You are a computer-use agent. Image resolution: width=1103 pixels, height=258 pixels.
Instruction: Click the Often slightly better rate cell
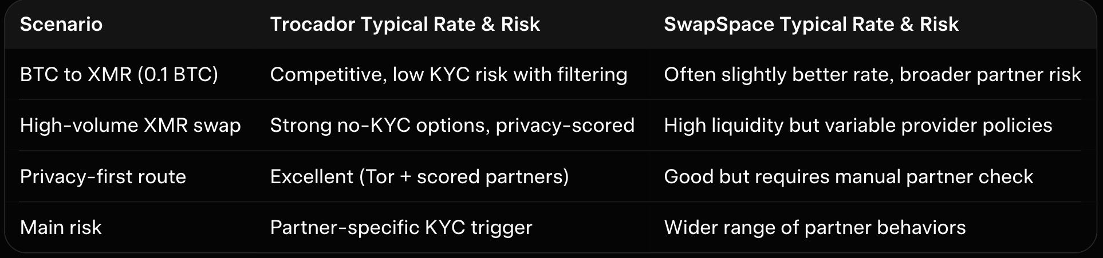coord(872,75)
